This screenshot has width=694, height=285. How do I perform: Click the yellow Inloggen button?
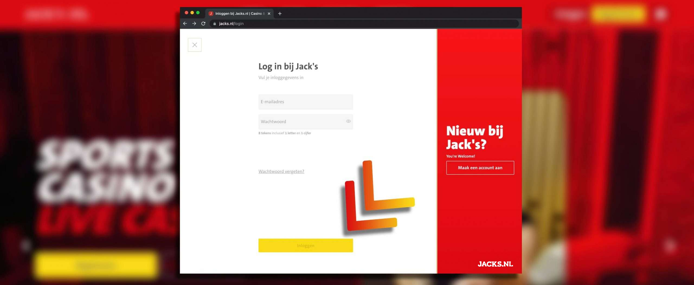click(x=306, y=245)
